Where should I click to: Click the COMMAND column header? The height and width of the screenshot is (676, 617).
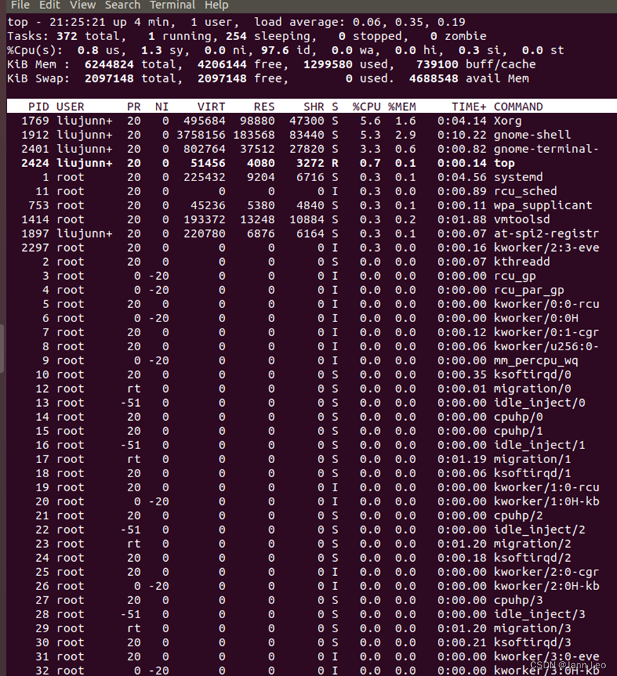coord(518,106)
